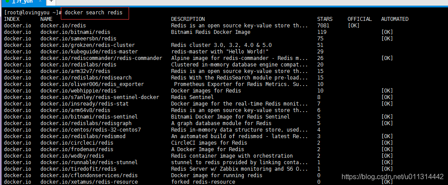This screenshot has width=448, height=185.
Task: Open a new session tab with plus
Action: coord(51,1)
